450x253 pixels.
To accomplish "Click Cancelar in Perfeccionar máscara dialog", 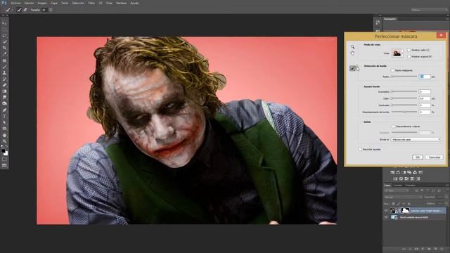I will click(435, 157).
